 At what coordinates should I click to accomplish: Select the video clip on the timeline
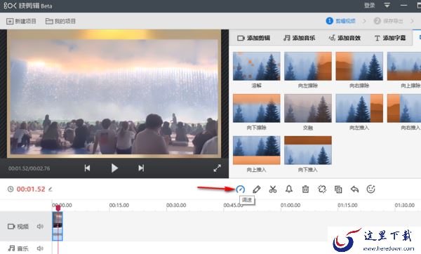58,227
